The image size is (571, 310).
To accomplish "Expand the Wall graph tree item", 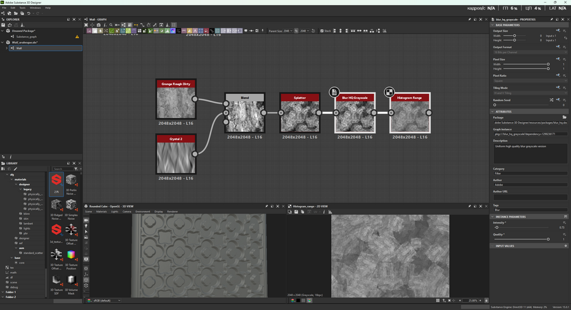I will (x=7, y=48).
